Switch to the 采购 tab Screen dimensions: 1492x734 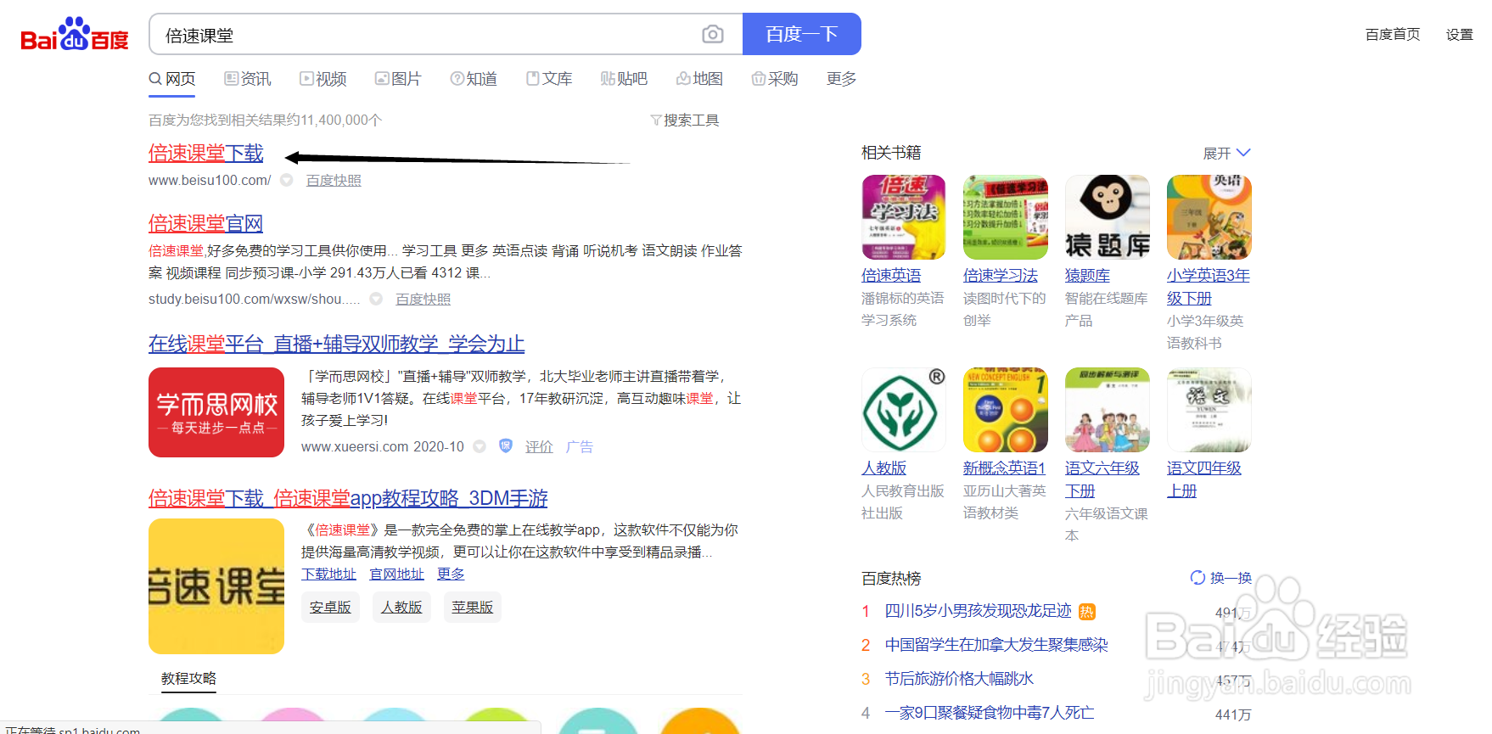pyautogui.click(x=775, y=79)
